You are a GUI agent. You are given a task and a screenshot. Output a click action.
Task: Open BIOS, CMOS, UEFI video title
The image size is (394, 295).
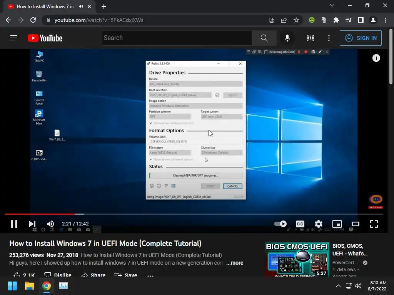click(x=350, y=250)
